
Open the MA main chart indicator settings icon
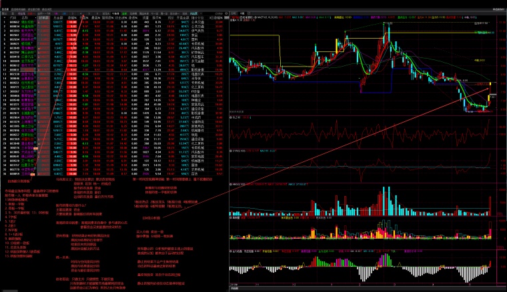pos(256,17)
